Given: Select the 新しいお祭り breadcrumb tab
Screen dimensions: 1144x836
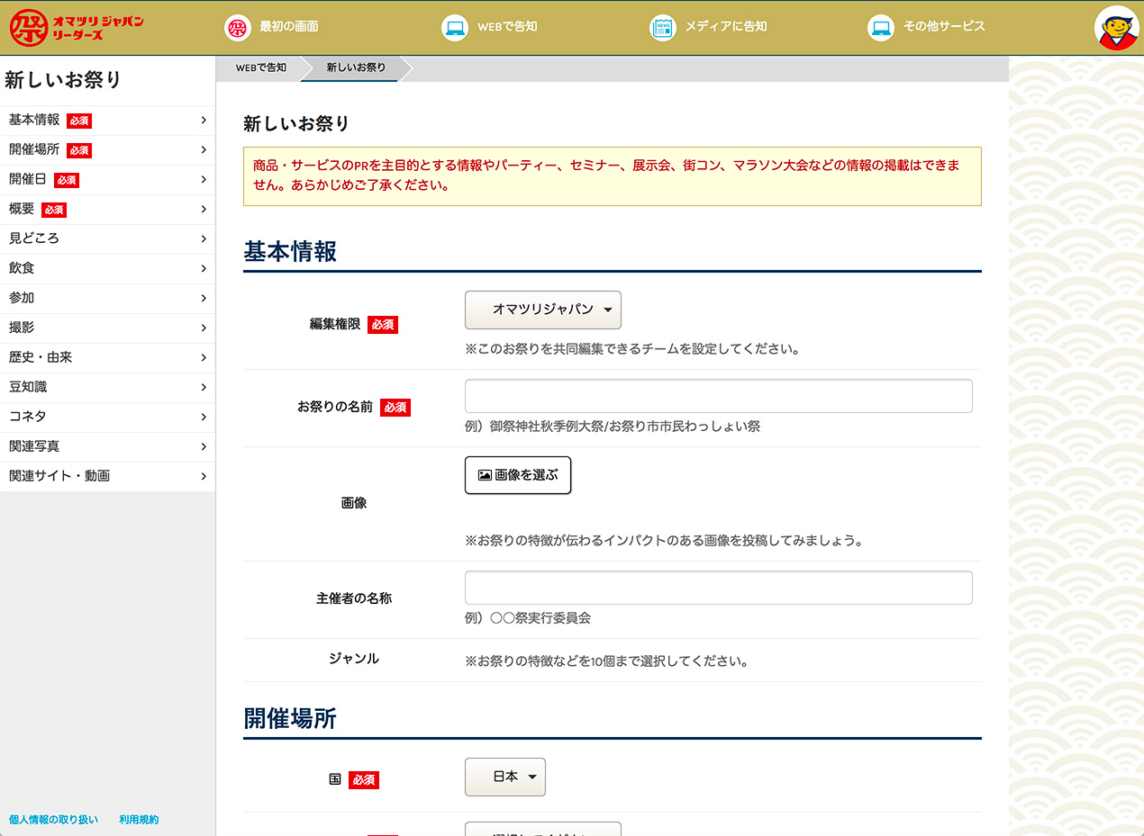Looking at the screenshot, I should point(356,67).
